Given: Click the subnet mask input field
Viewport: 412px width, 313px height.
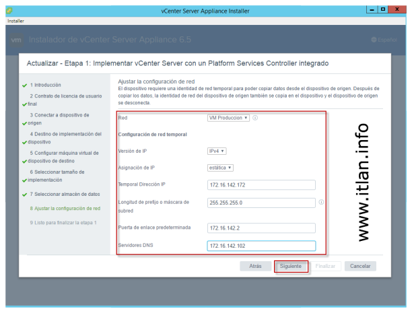Looking at the screenshot, I should pyautogui.click(x=261, y=203).
